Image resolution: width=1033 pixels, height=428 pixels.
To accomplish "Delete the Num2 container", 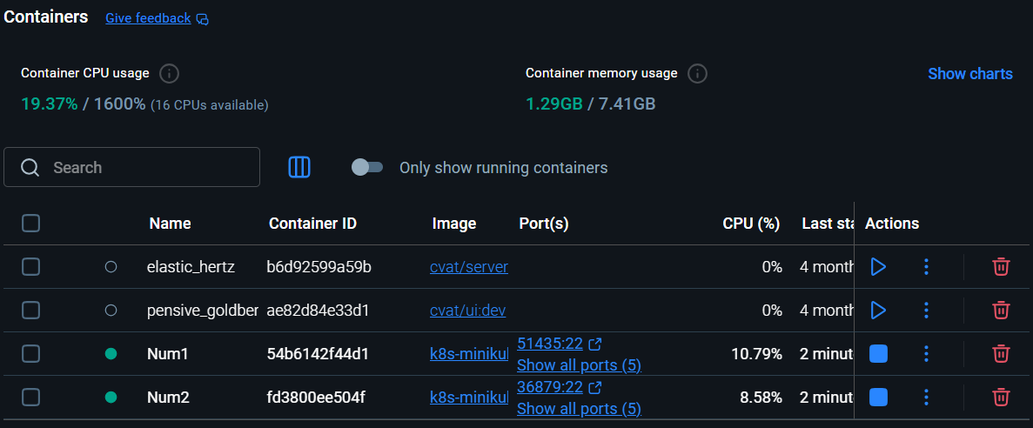I will click(x=1001, y=397).
